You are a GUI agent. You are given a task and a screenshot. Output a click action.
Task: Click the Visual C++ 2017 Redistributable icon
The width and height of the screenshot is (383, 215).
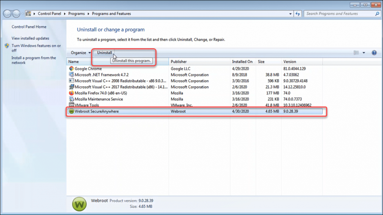[x=71, y=87]
